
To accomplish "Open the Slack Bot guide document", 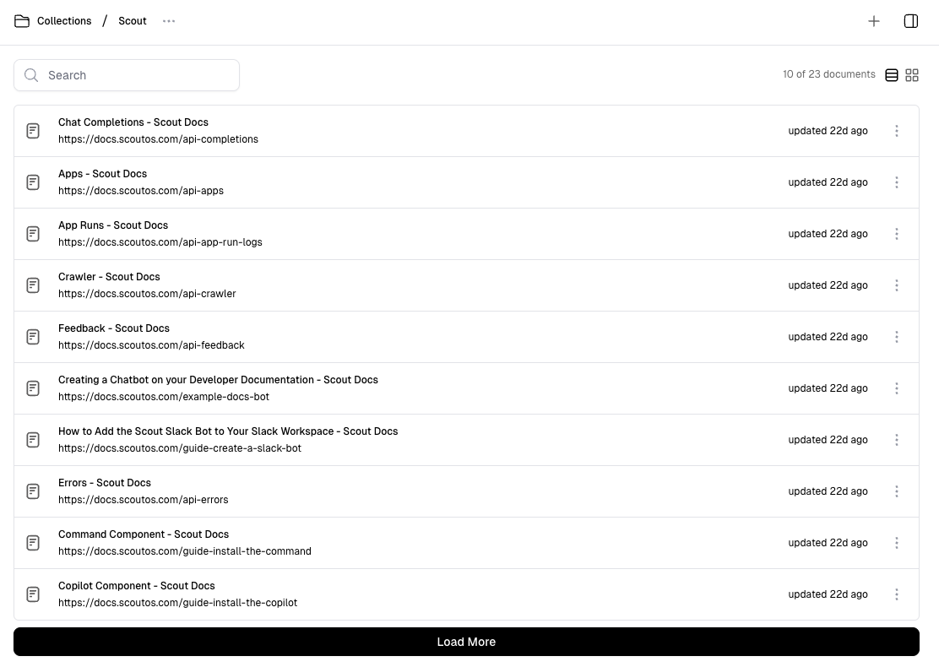I will pos(228,431).
